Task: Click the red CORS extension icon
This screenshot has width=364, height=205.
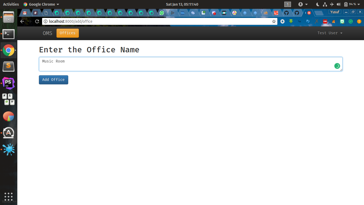Action: (325, 21)
